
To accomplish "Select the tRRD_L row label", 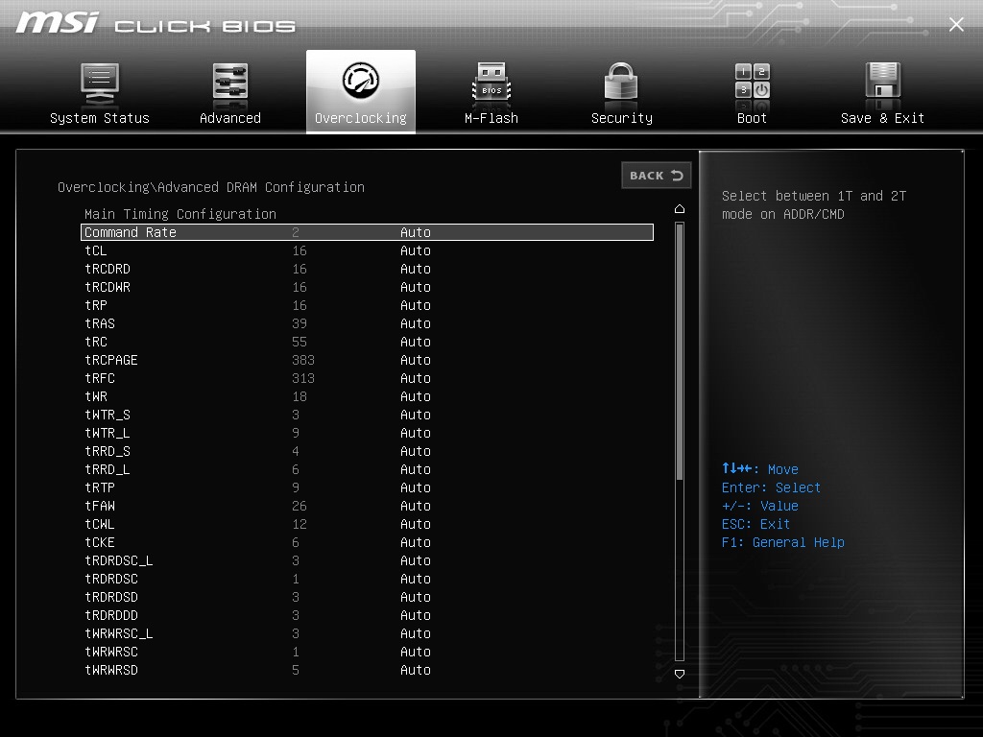I will coord(108,469).
